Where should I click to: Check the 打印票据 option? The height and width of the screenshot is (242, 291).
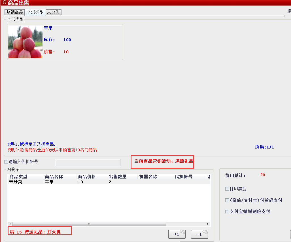[227, 189]
